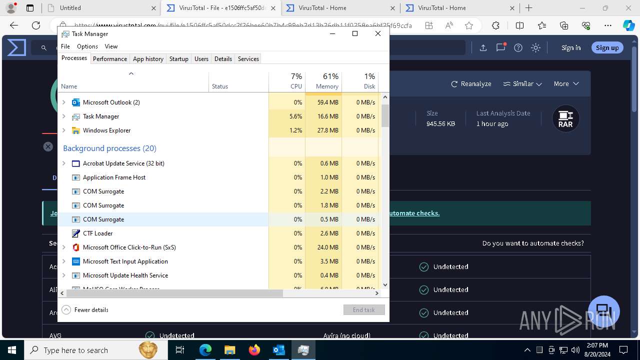Sort processes by the Name column header
The height and width of the screenshot is (360, 640).
pos(133,81)
